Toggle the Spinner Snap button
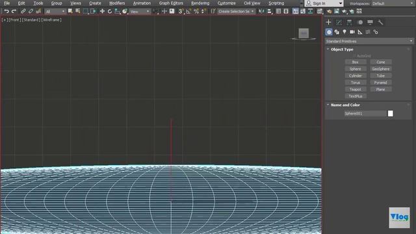Screen dimensions: 416x234 pos(203,12)
